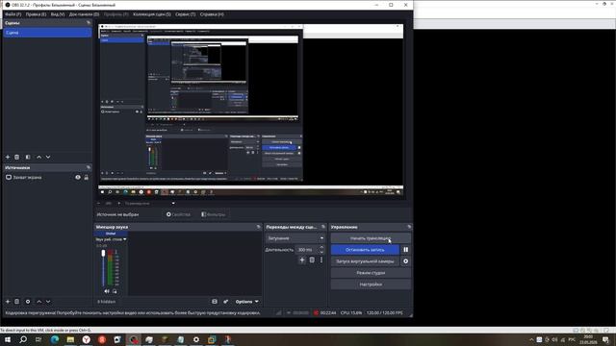Move scene down with arrow icon

tap(48, 157)
